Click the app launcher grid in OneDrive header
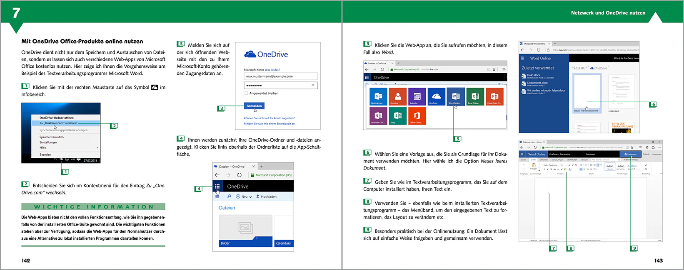Viewport: 684px width, 270px height. (217, 187)
